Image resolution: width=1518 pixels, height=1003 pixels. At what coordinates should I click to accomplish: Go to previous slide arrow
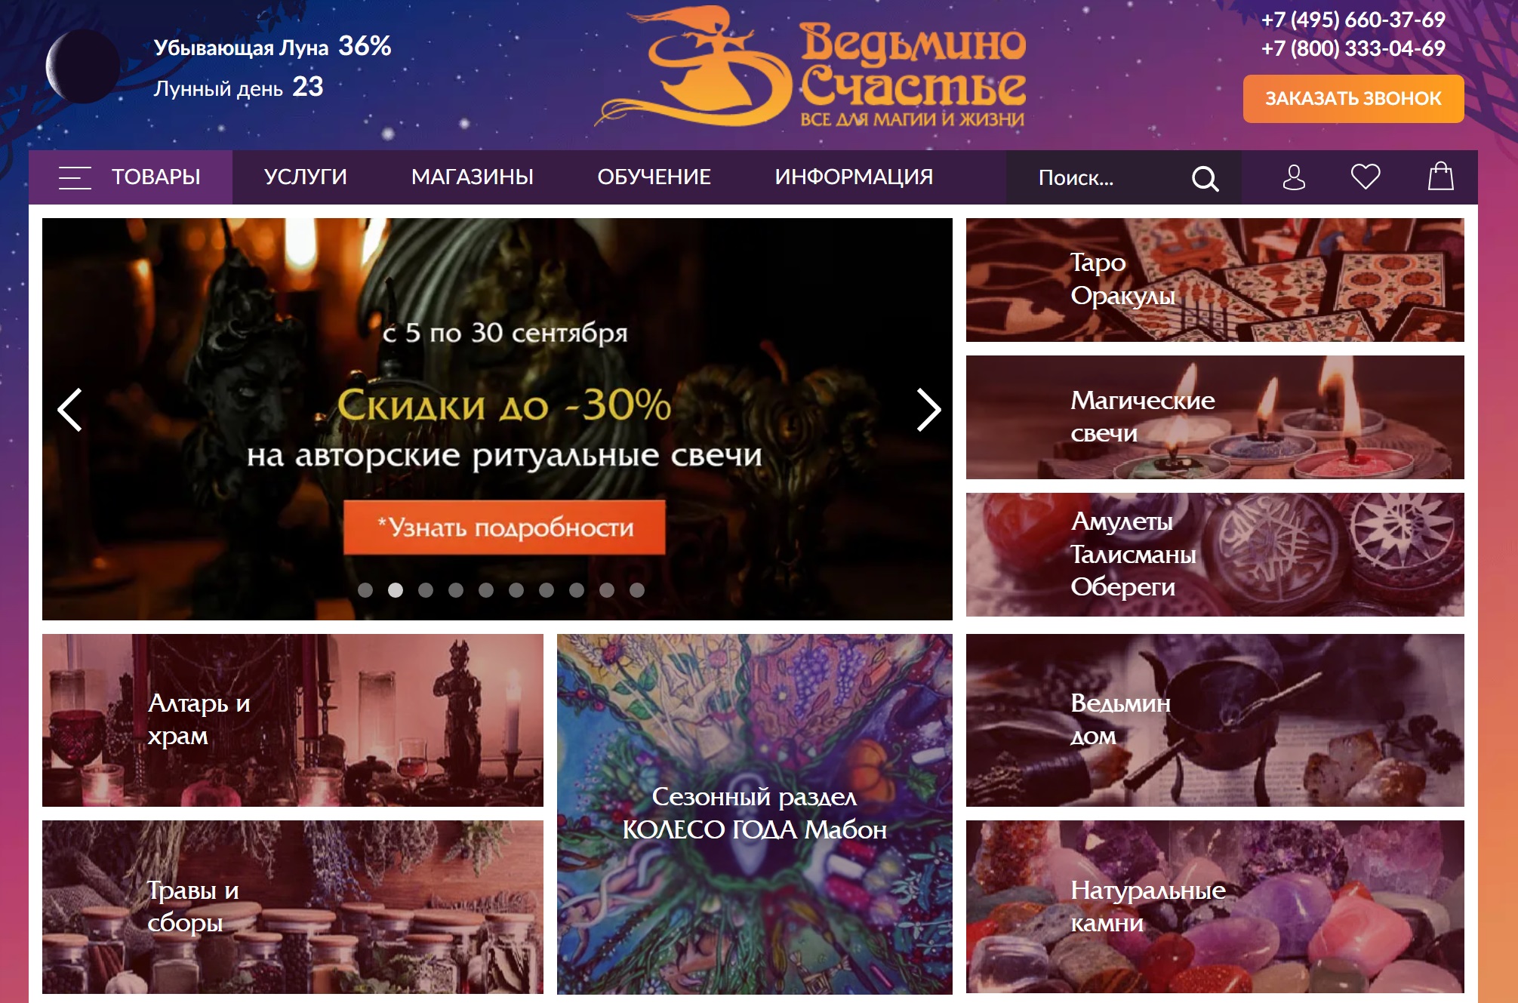pyautogui.click(x=70, y=410)
